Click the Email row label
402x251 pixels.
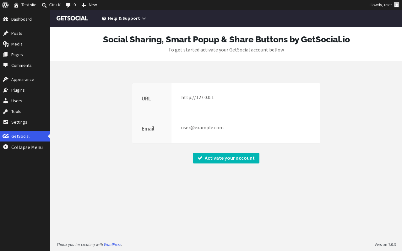tap(148, 129)
